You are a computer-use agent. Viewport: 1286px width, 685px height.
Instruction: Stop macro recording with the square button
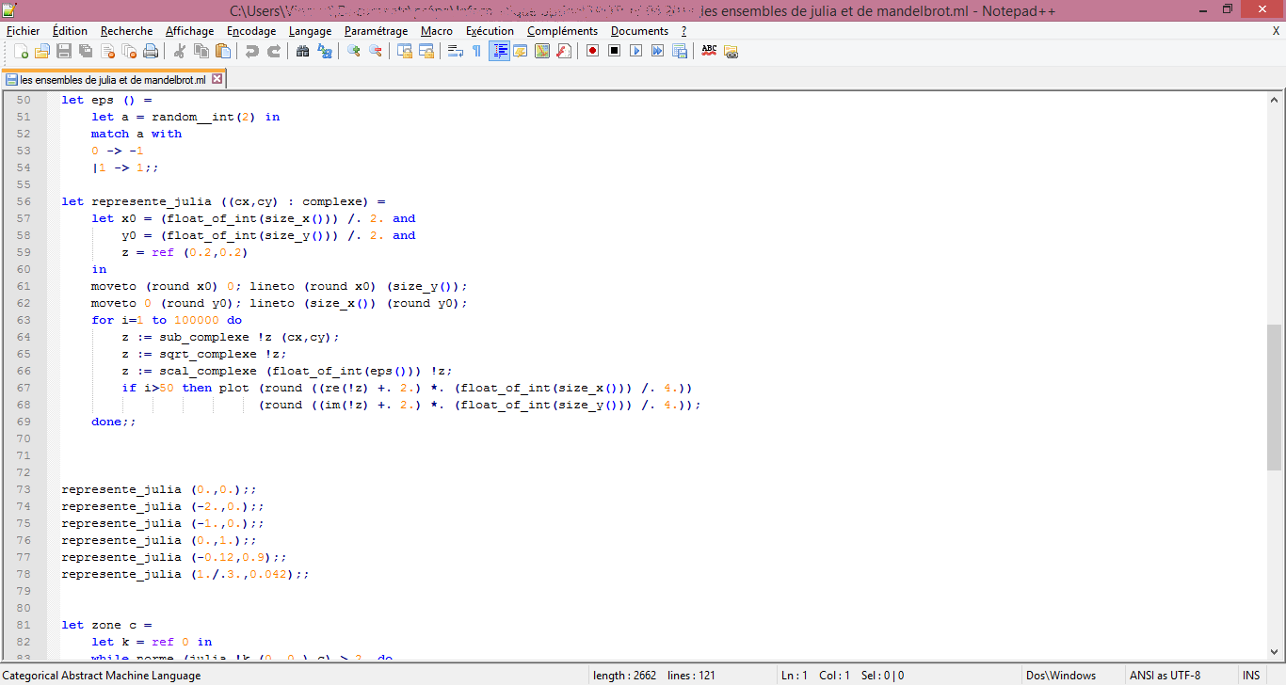point(615,51)
